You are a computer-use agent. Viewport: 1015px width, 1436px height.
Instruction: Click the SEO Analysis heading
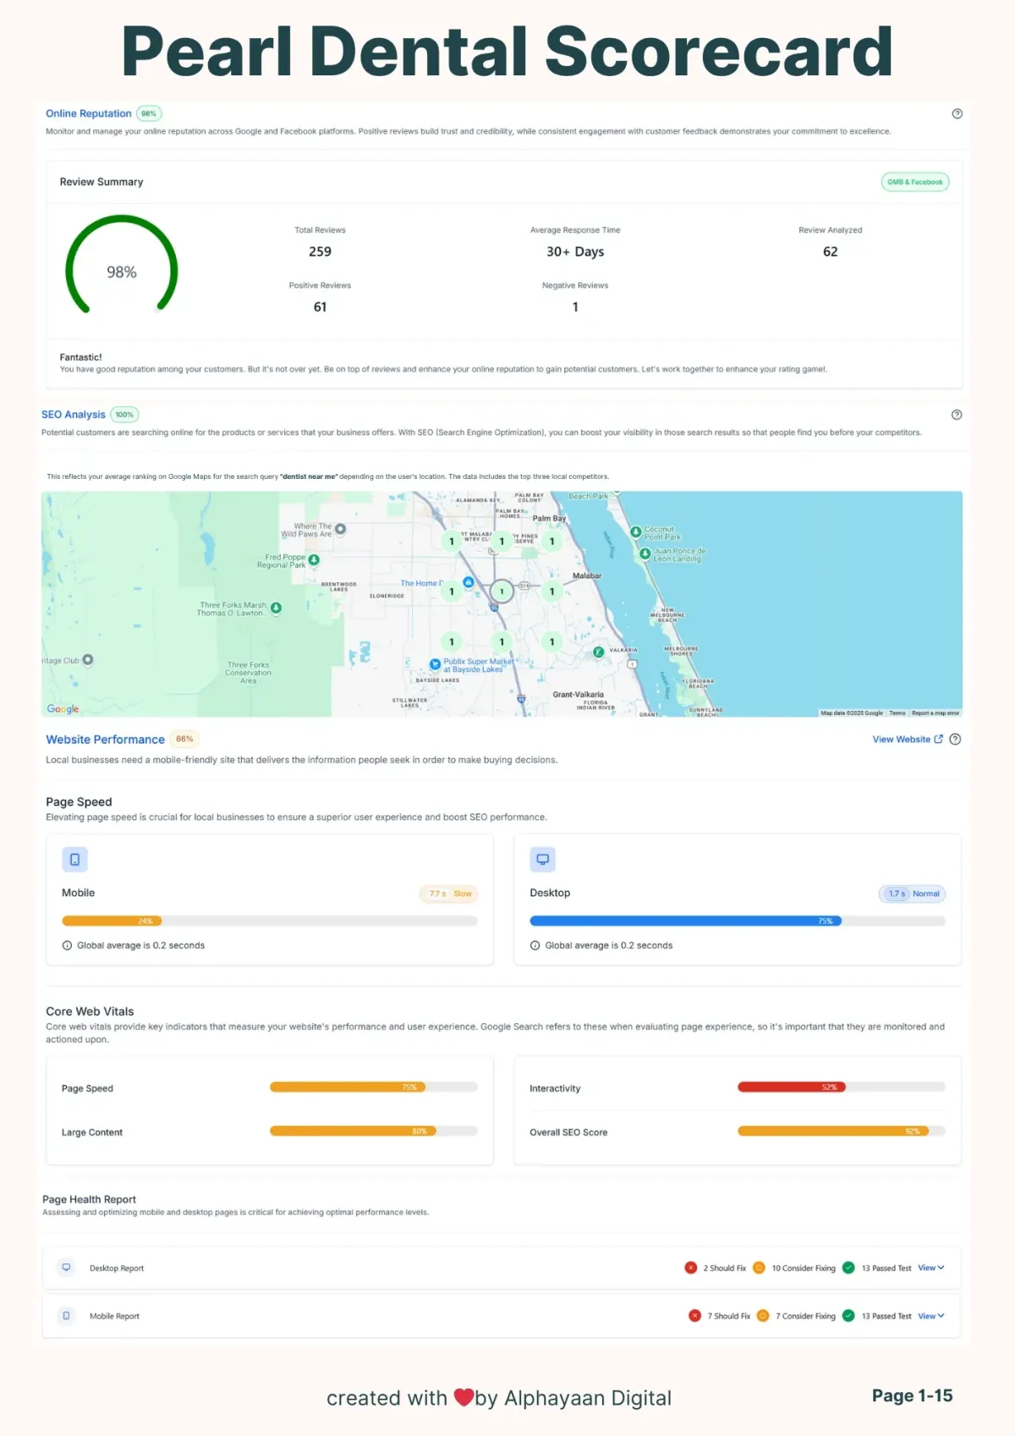pos(74,415)
